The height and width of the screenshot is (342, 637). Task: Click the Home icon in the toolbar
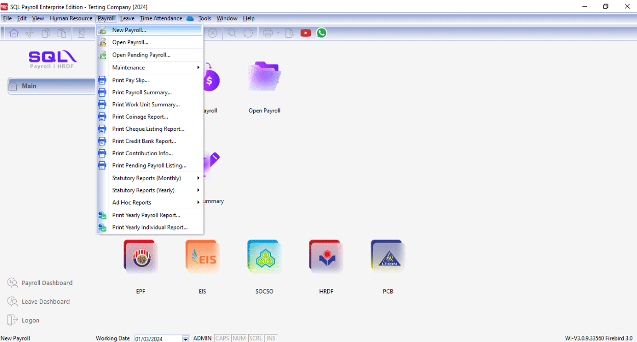pyautogui.click(x=14, y=33)
